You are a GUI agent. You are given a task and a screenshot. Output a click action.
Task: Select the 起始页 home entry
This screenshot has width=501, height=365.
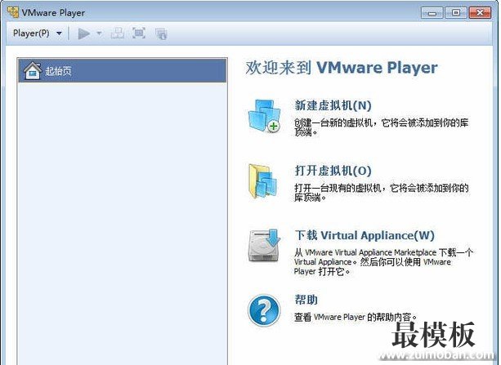pyautogui.click(x=122, y=70)
